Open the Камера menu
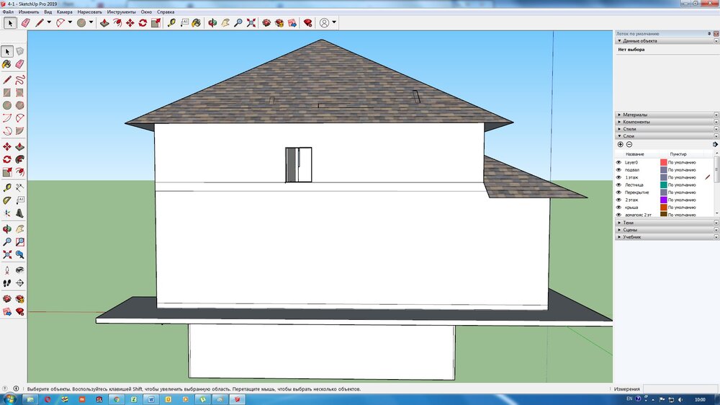720x405 pixels. [x=63, y=12]
